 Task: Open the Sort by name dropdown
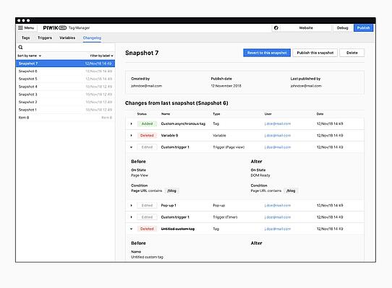pos(30,56)
